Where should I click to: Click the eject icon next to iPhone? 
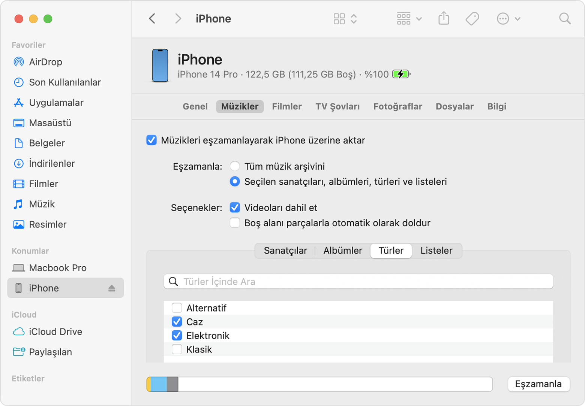point(112,288)
